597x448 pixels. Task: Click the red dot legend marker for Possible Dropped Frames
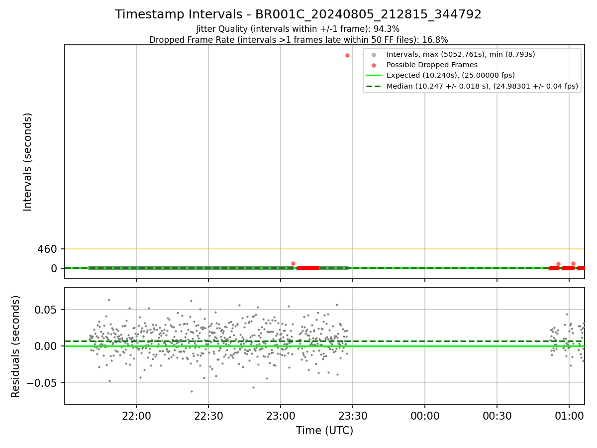pyautogui.click(x=374, y=65)
